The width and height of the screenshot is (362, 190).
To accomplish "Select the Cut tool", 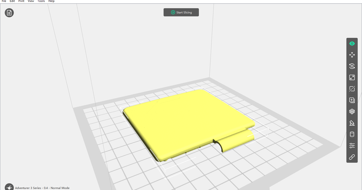I will pos(352,89).
